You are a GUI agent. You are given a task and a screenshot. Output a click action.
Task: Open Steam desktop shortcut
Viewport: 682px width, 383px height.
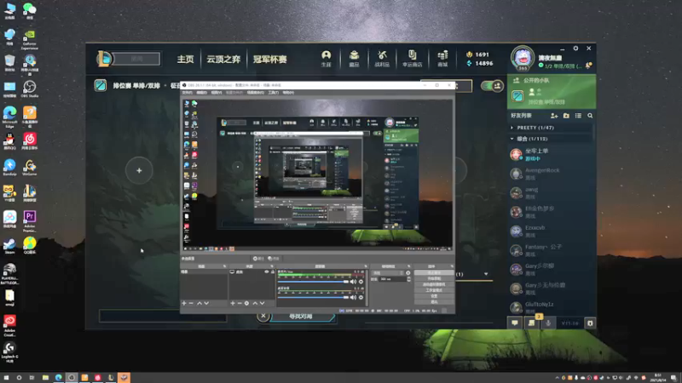click(x=9, y=246)
